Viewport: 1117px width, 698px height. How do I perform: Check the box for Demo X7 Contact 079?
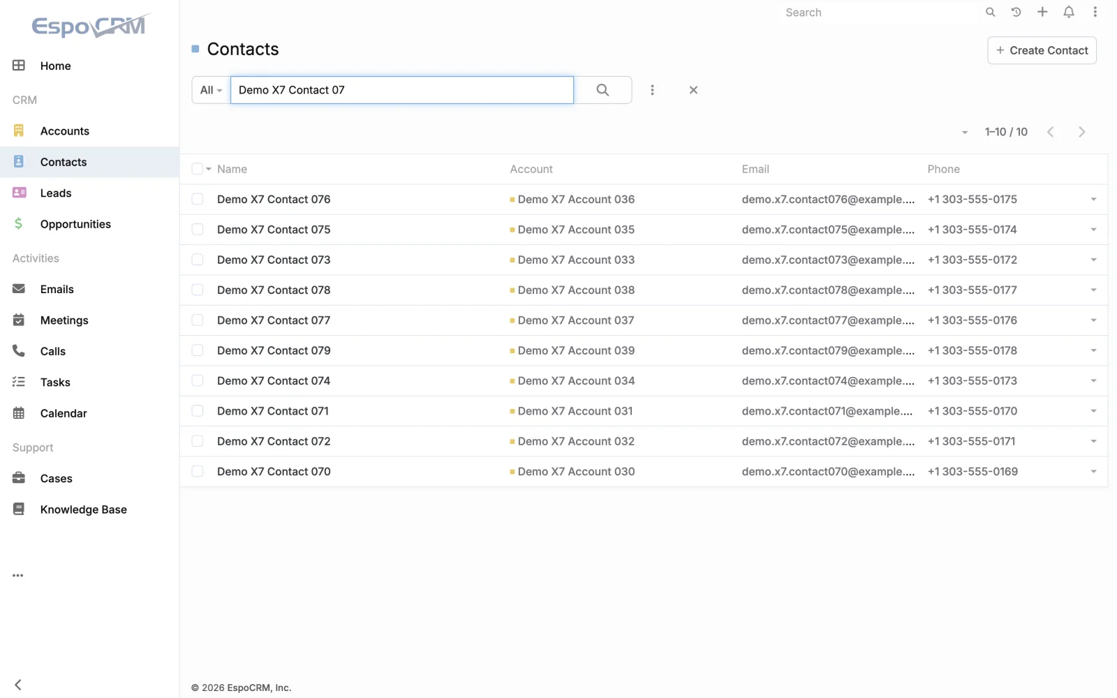click(198, 350)
